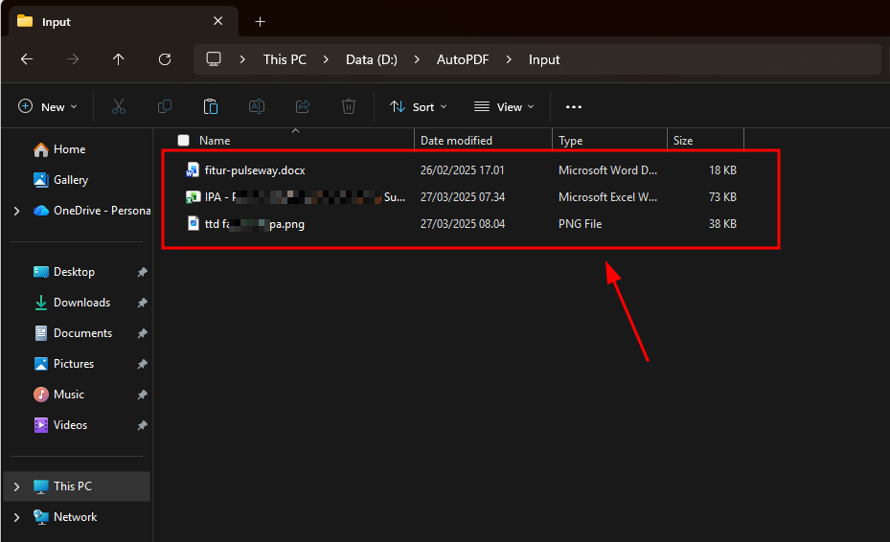Select OneDrive - Personal in sidebar
Image resolution: width=890 pixels, height=542 pixels.
click(x=92, y=211)
